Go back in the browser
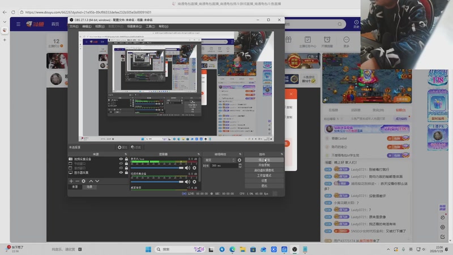453x255 pixels. click(5, 12)
